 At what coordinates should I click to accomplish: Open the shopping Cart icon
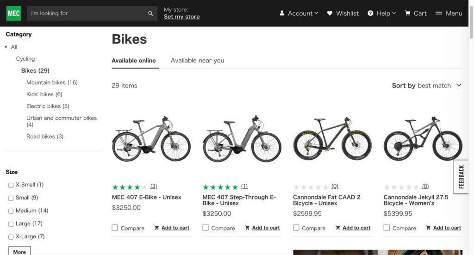coord(407,13)
